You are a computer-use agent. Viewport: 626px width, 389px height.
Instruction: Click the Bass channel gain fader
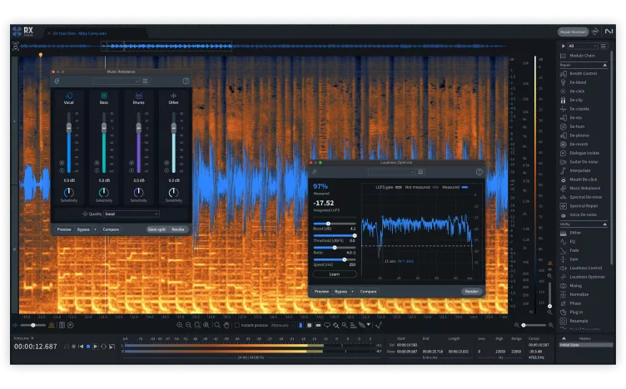click(x=104, y=127)
